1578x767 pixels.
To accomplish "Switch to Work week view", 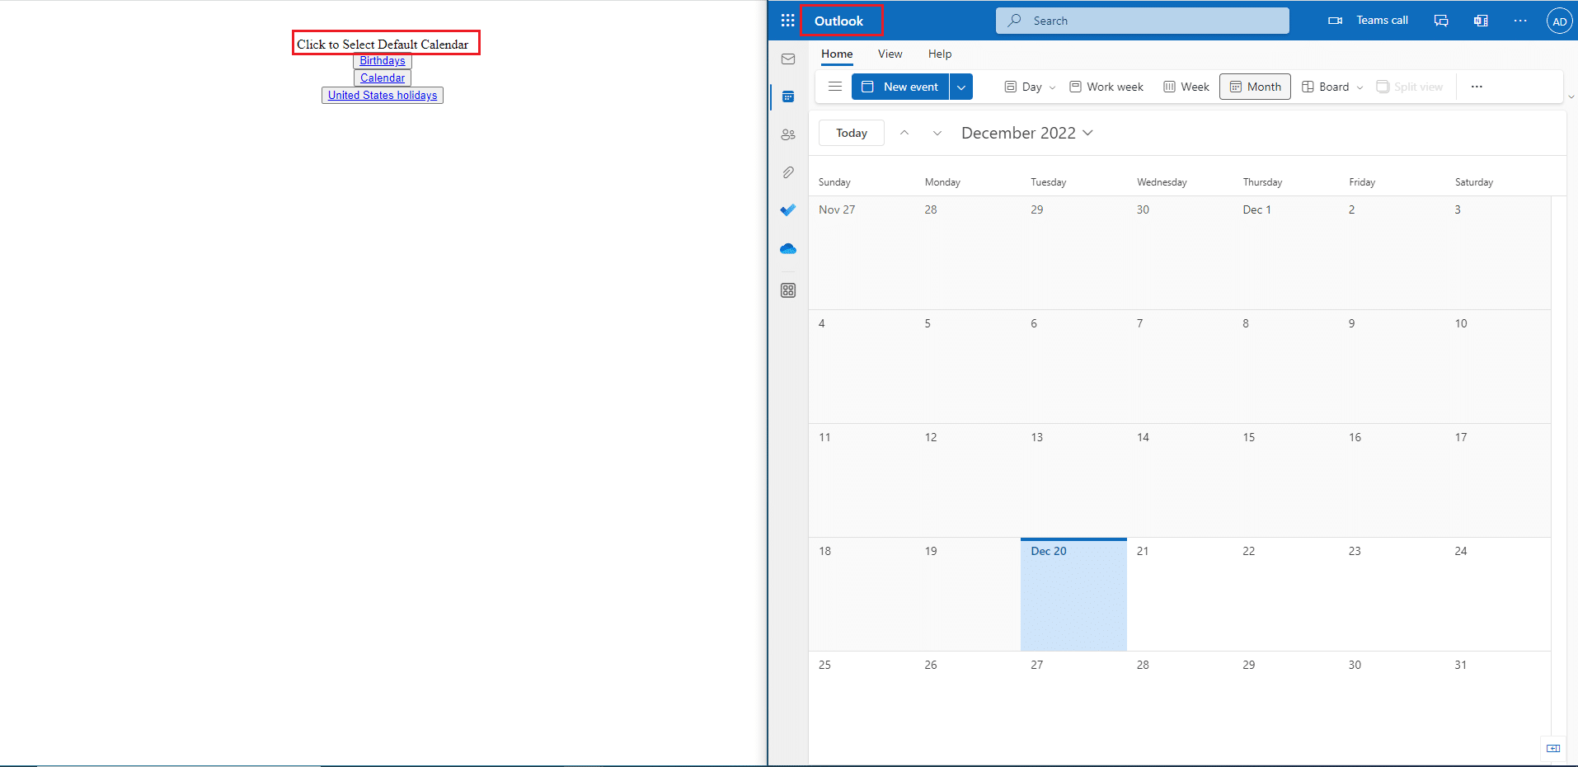I will click(1106, 87).
